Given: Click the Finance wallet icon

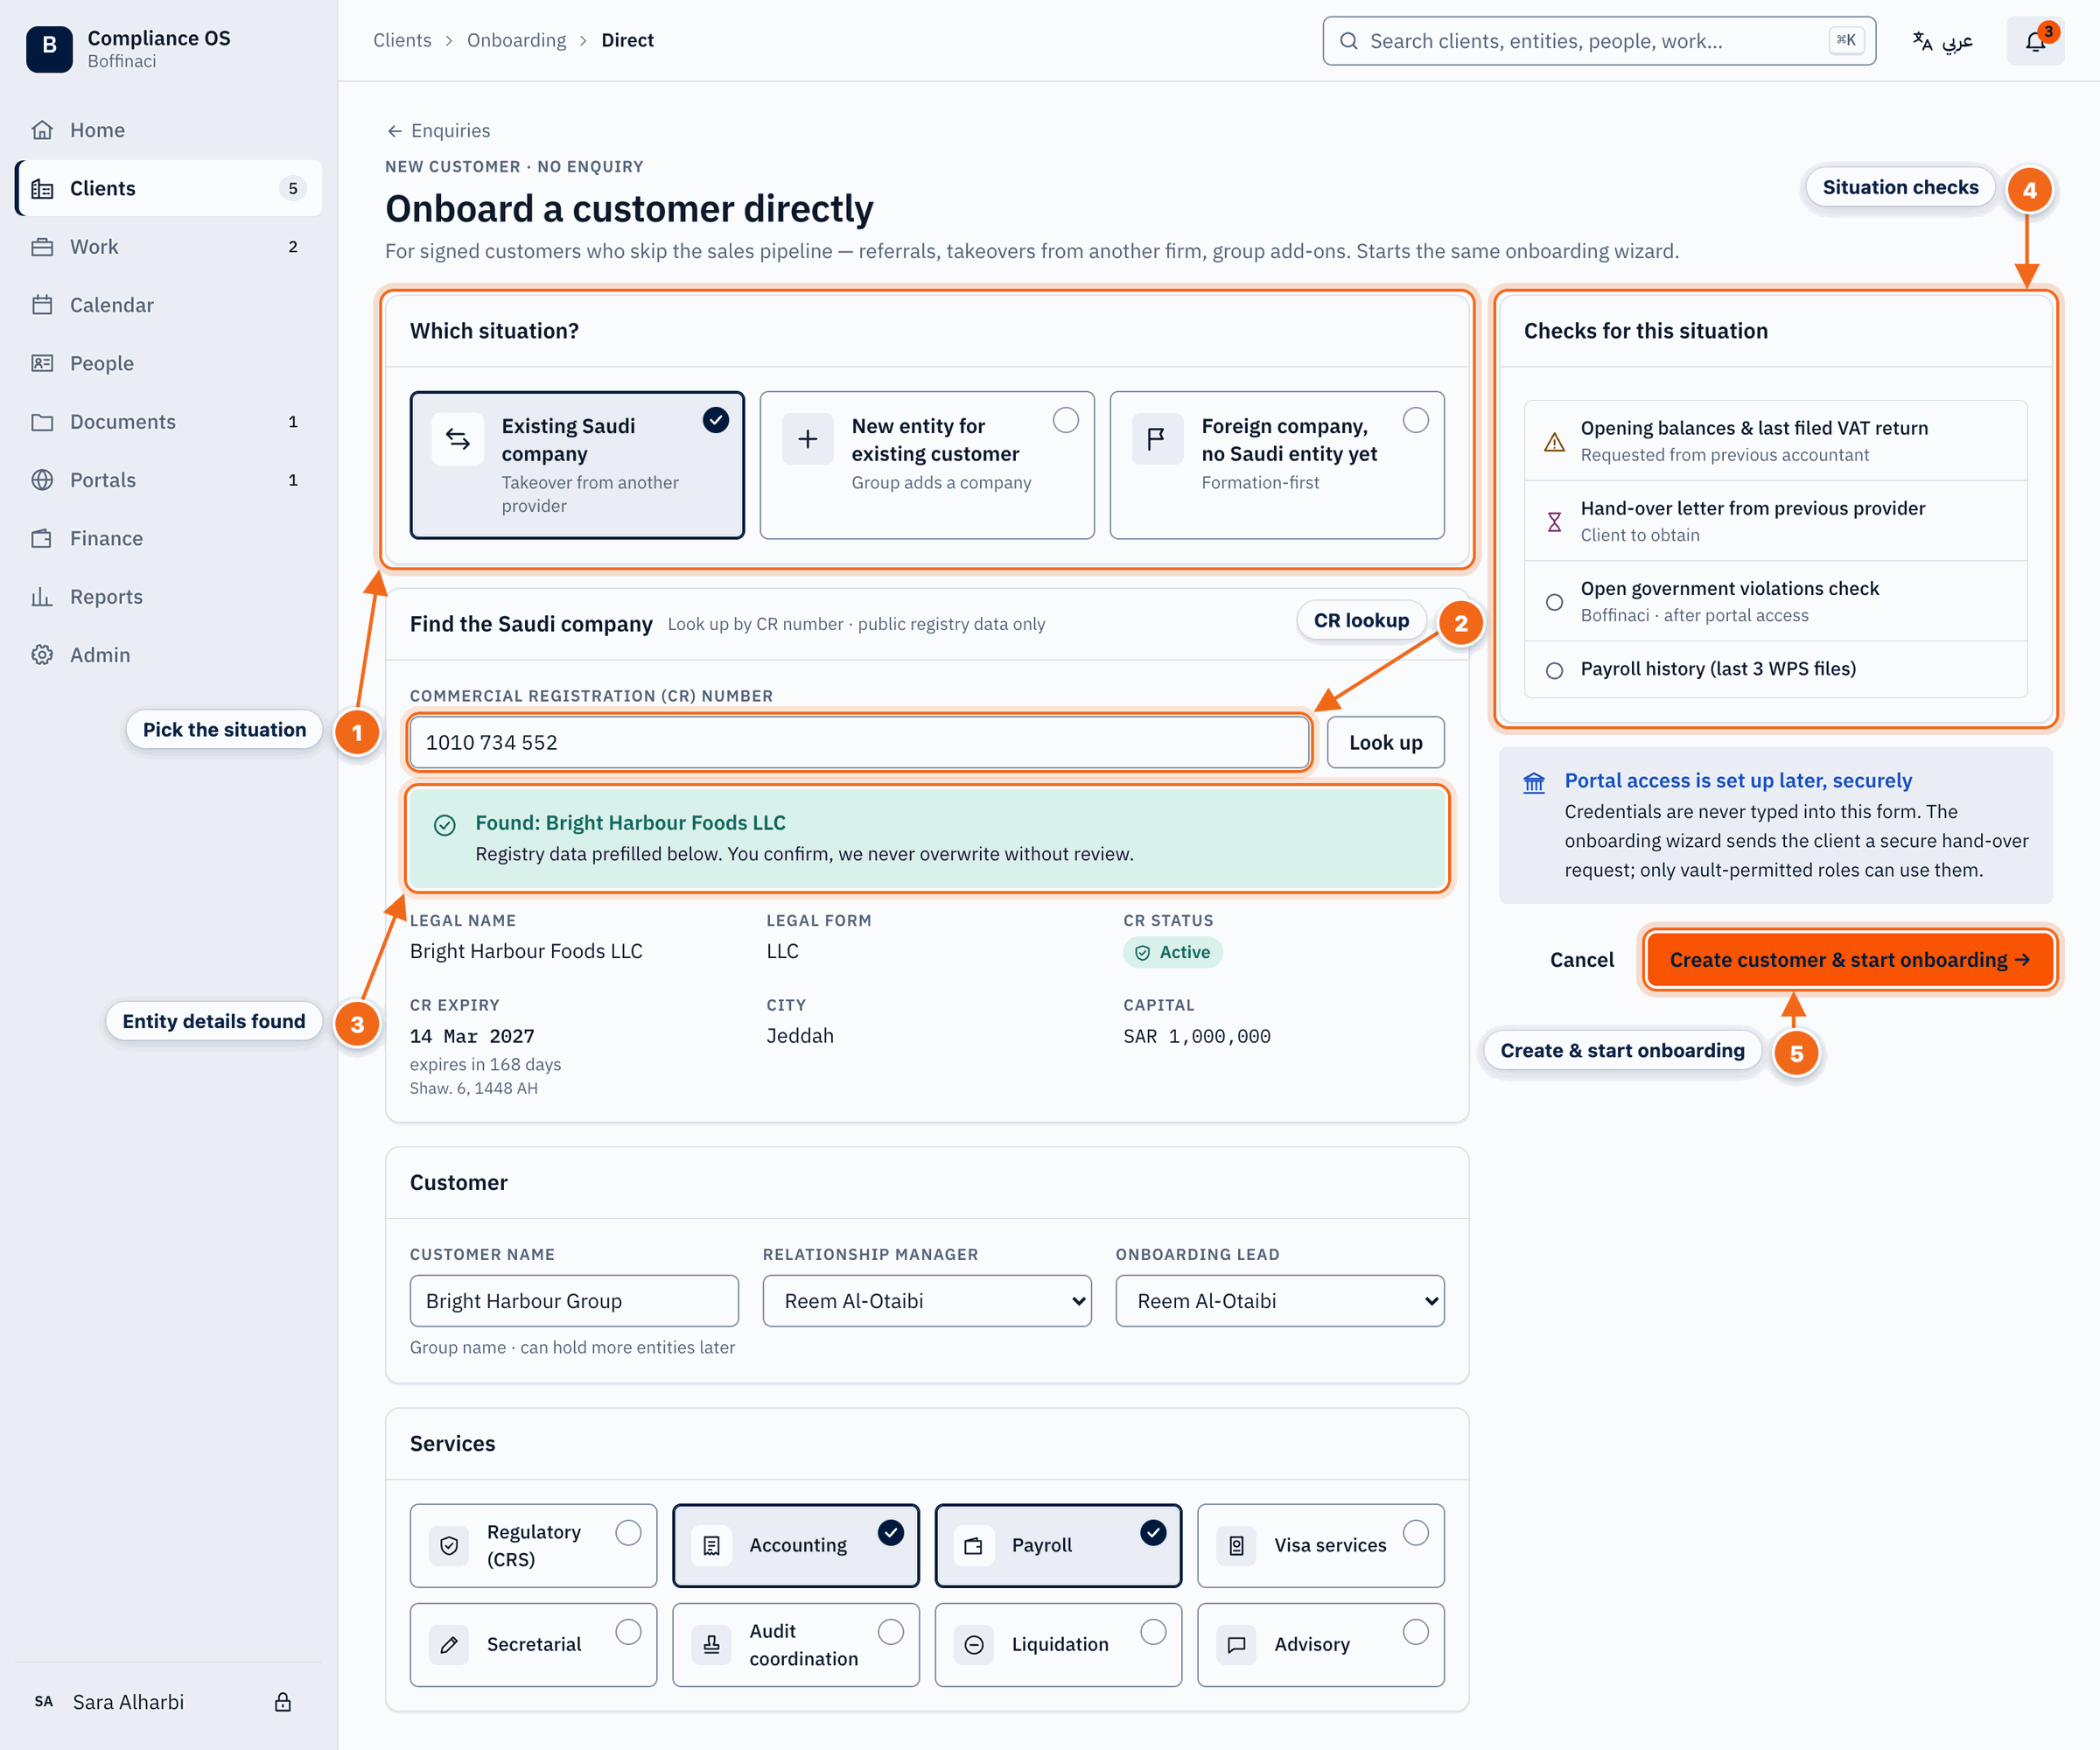Looking at the screenshot, I should coord(42,538).
